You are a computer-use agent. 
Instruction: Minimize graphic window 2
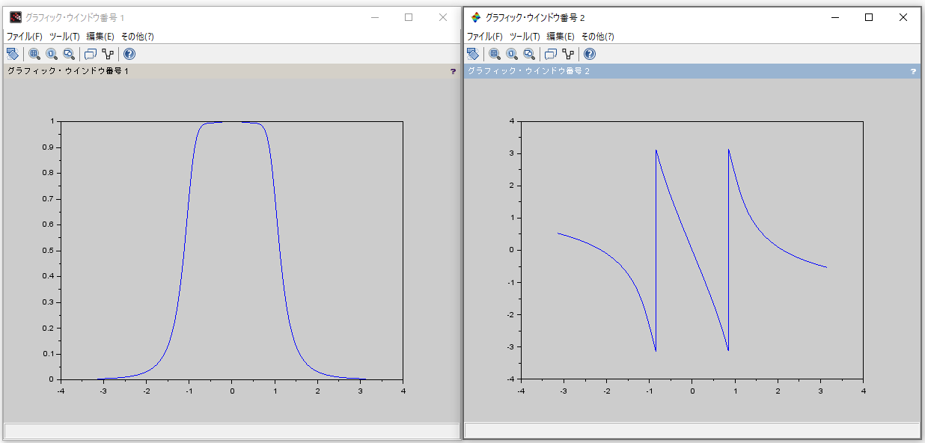834,17
